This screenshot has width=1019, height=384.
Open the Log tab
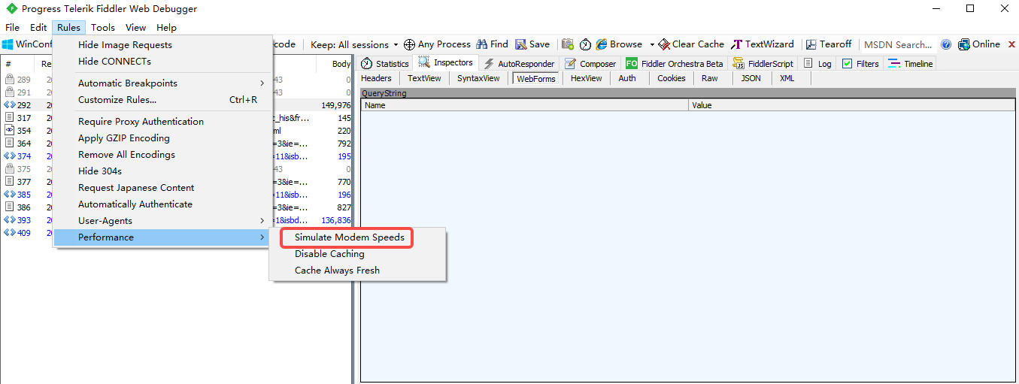coord(817,64)
